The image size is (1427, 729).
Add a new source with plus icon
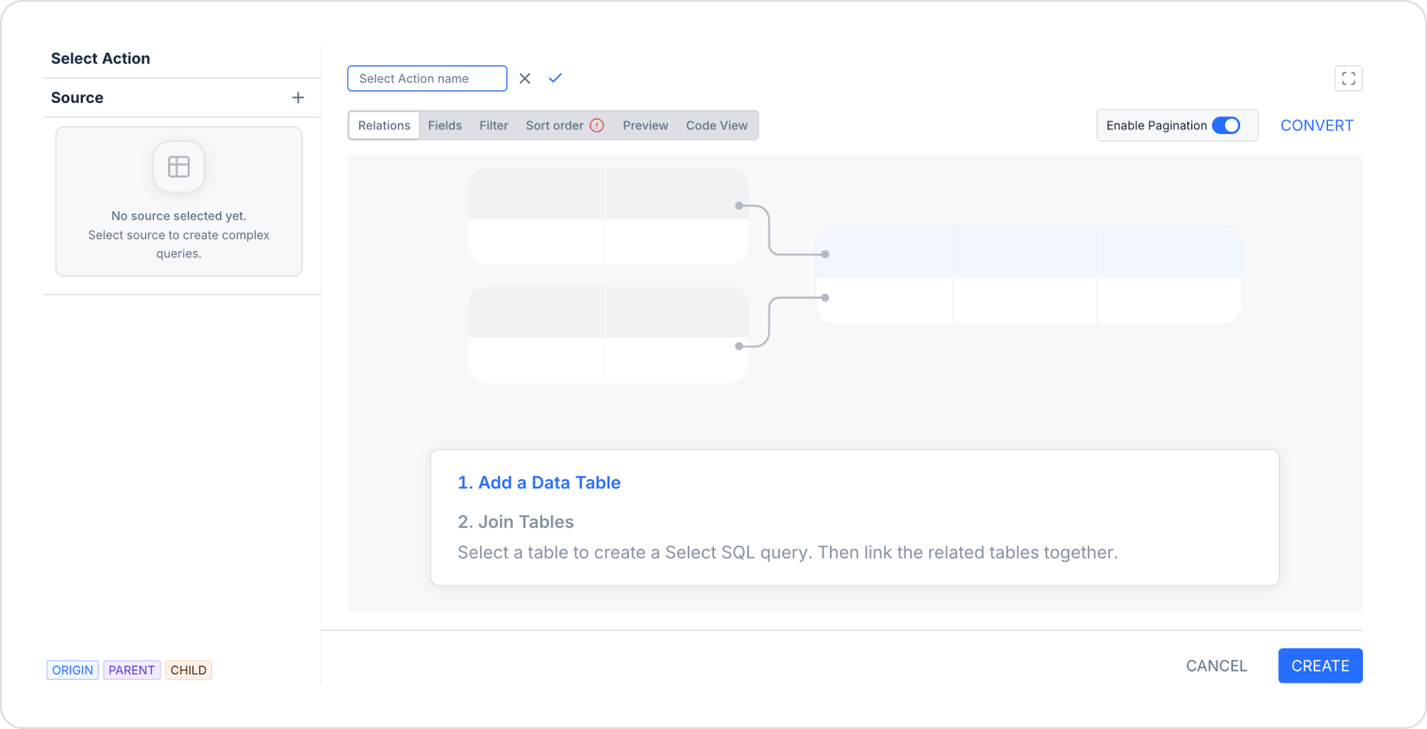(298, 97)
